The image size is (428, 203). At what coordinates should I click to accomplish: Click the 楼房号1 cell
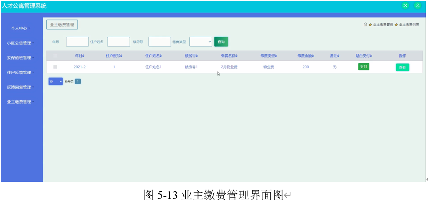[191, 67]
